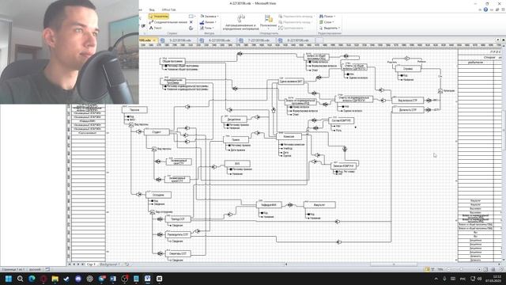Select the Справка entity shape
Screen dimensions: 506x285
point(408,69)
